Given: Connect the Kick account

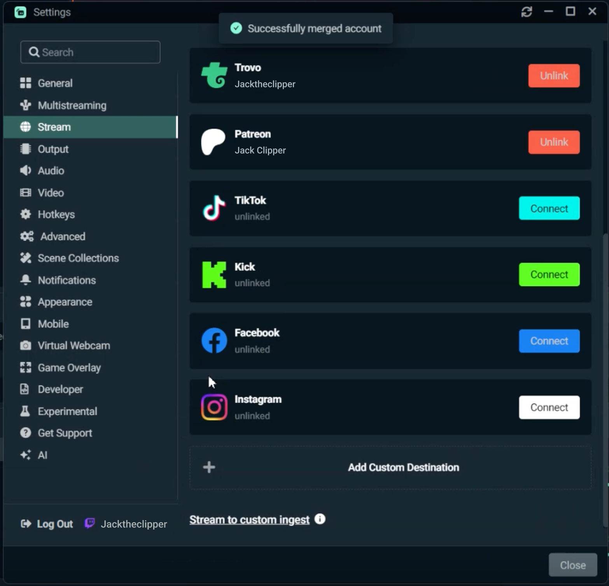Looking at the screenshot, I should 549,274.
